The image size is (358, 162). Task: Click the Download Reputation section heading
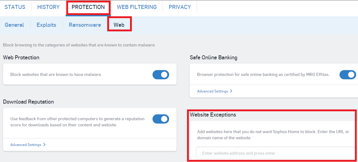pos(28,102)
